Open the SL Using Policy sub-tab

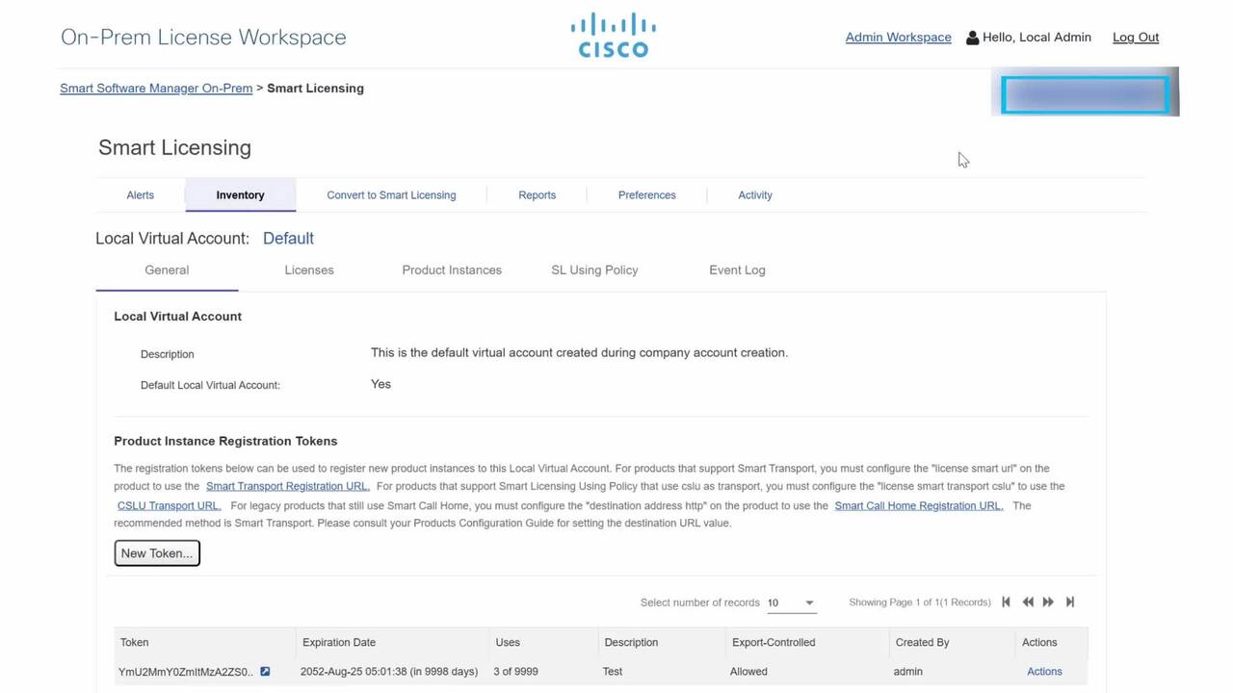point(594,270)
